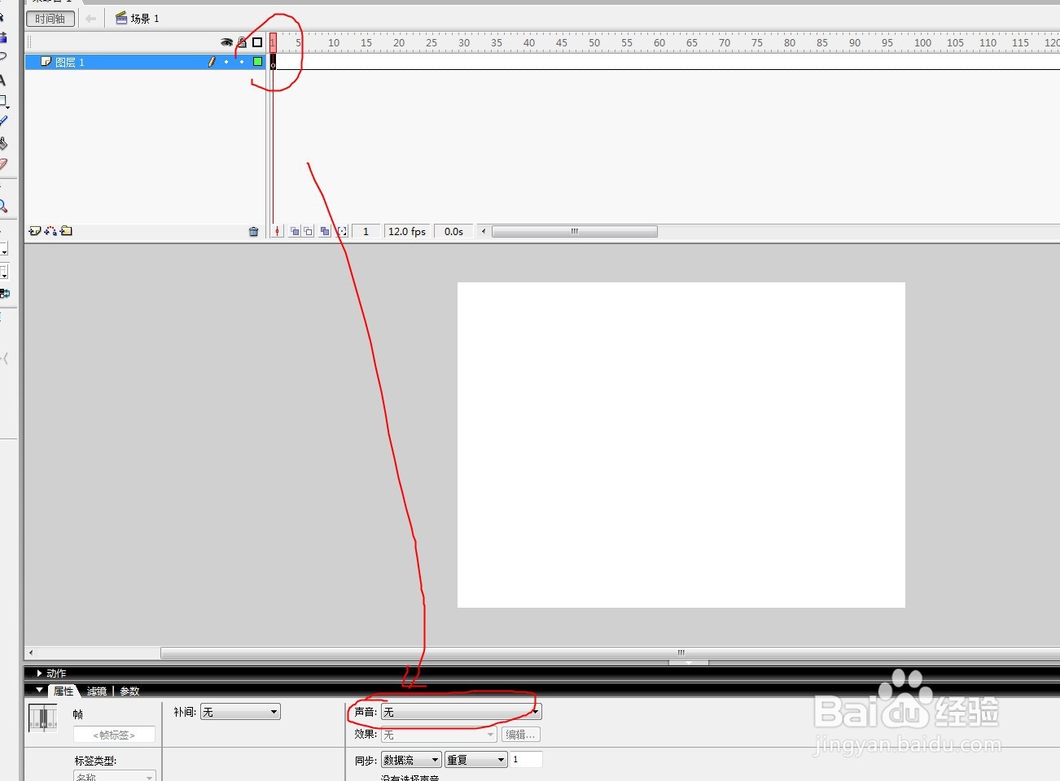The width and height of the screenshot is (1060, 781).
Task: Click the red playhead at frame 1
Action: pyautogui.click(x=274, y=42)
